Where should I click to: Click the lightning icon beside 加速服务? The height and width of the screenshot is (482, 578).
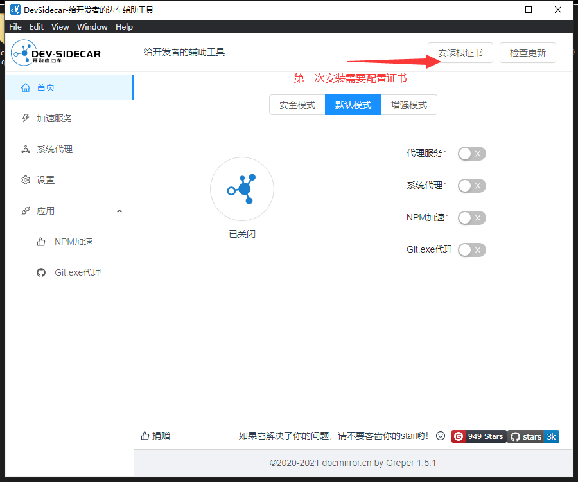(x=26, y=118)
